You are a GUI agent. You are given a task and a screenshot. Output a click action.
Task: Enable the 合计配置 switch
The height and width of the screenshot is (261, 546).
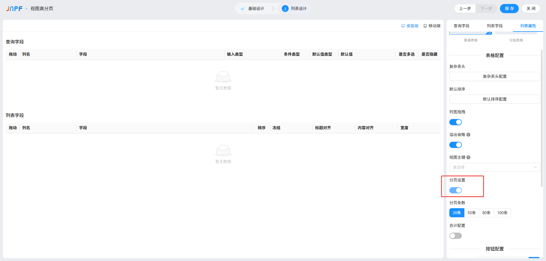pos(455,236)
